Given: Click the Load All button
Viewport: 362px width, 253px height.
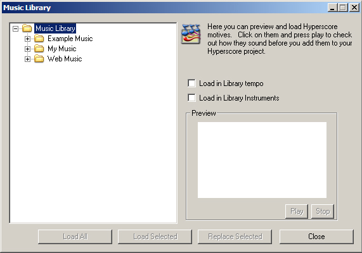Looking at the screenshot, I should point(75,237).
